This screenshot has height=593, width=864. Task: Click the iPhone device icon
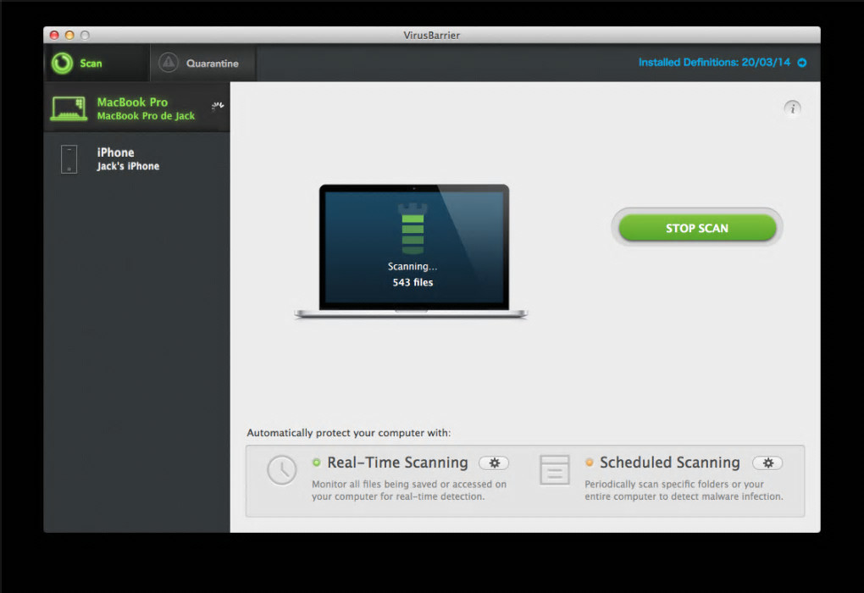pos(69,159)
